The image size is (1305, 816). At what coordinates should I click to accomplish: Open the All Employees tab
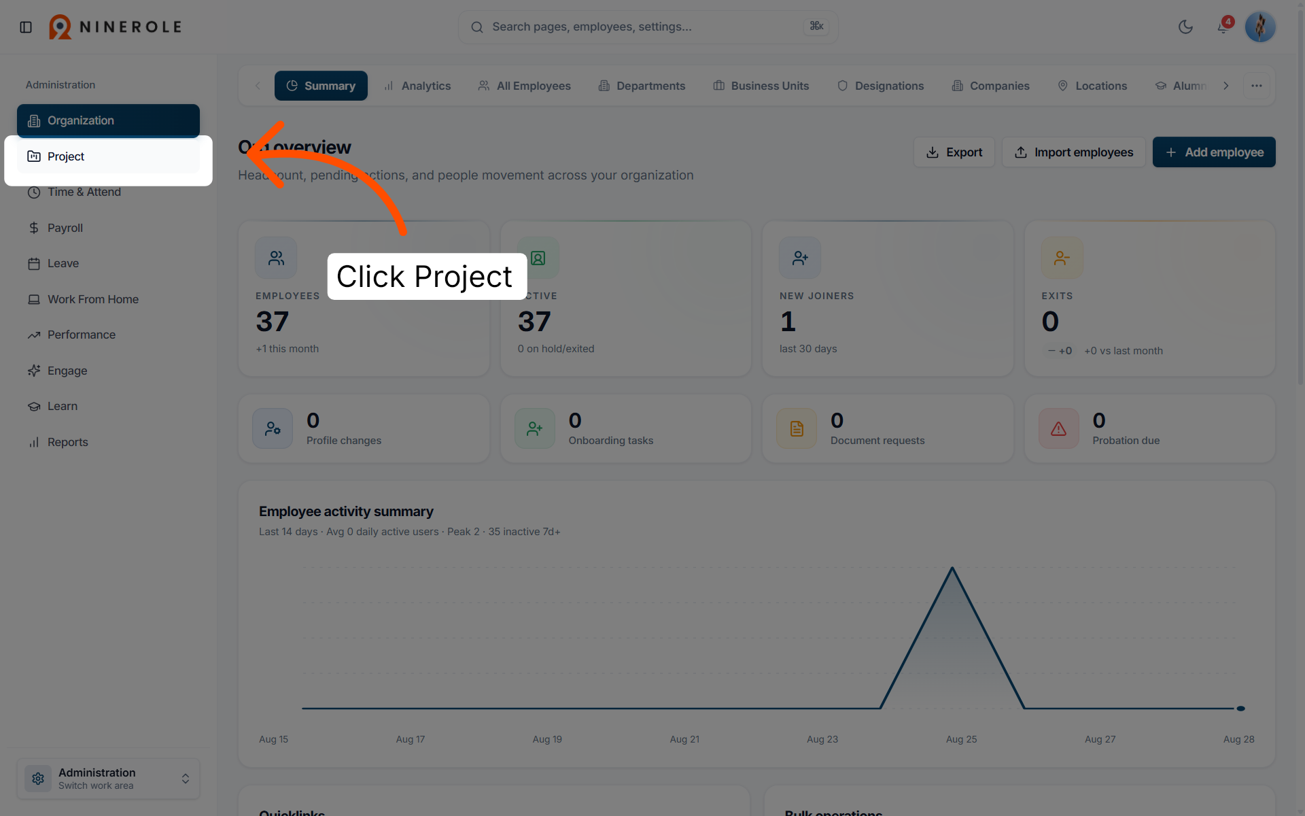click(524, 86)
